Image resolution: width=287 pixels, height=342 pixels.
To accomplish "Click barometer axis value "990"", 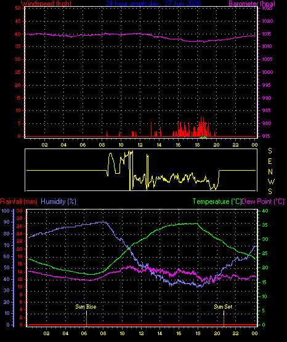I will point(267,98).
